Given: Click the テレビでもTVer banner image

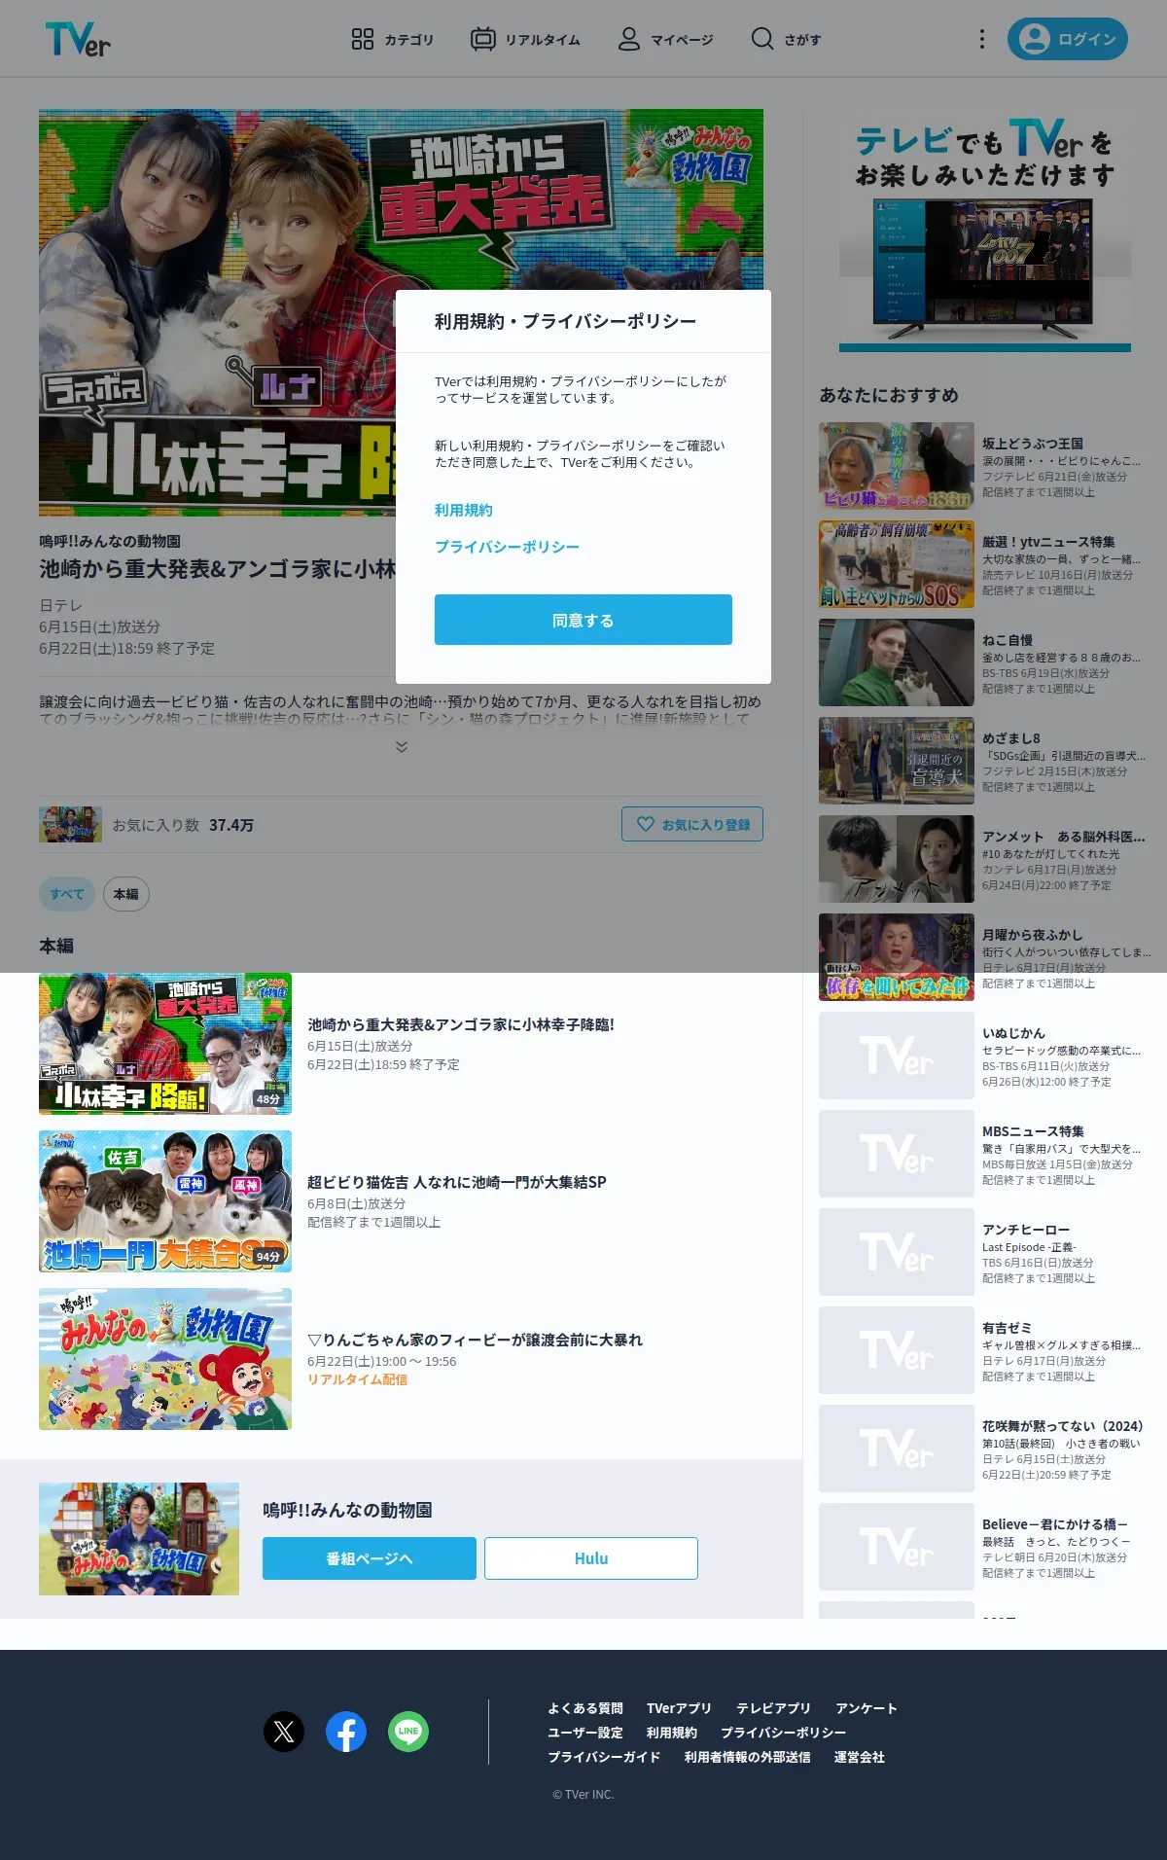Looking at the screenshot, I should click(x=985, y=231).
